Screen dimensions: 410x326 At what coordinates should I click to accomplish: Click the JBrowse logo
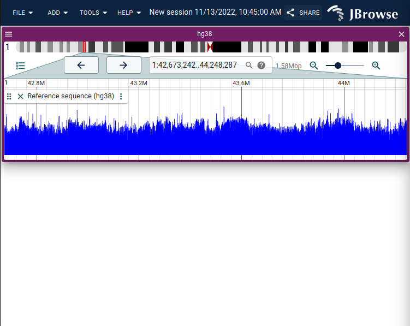(363, 13)
